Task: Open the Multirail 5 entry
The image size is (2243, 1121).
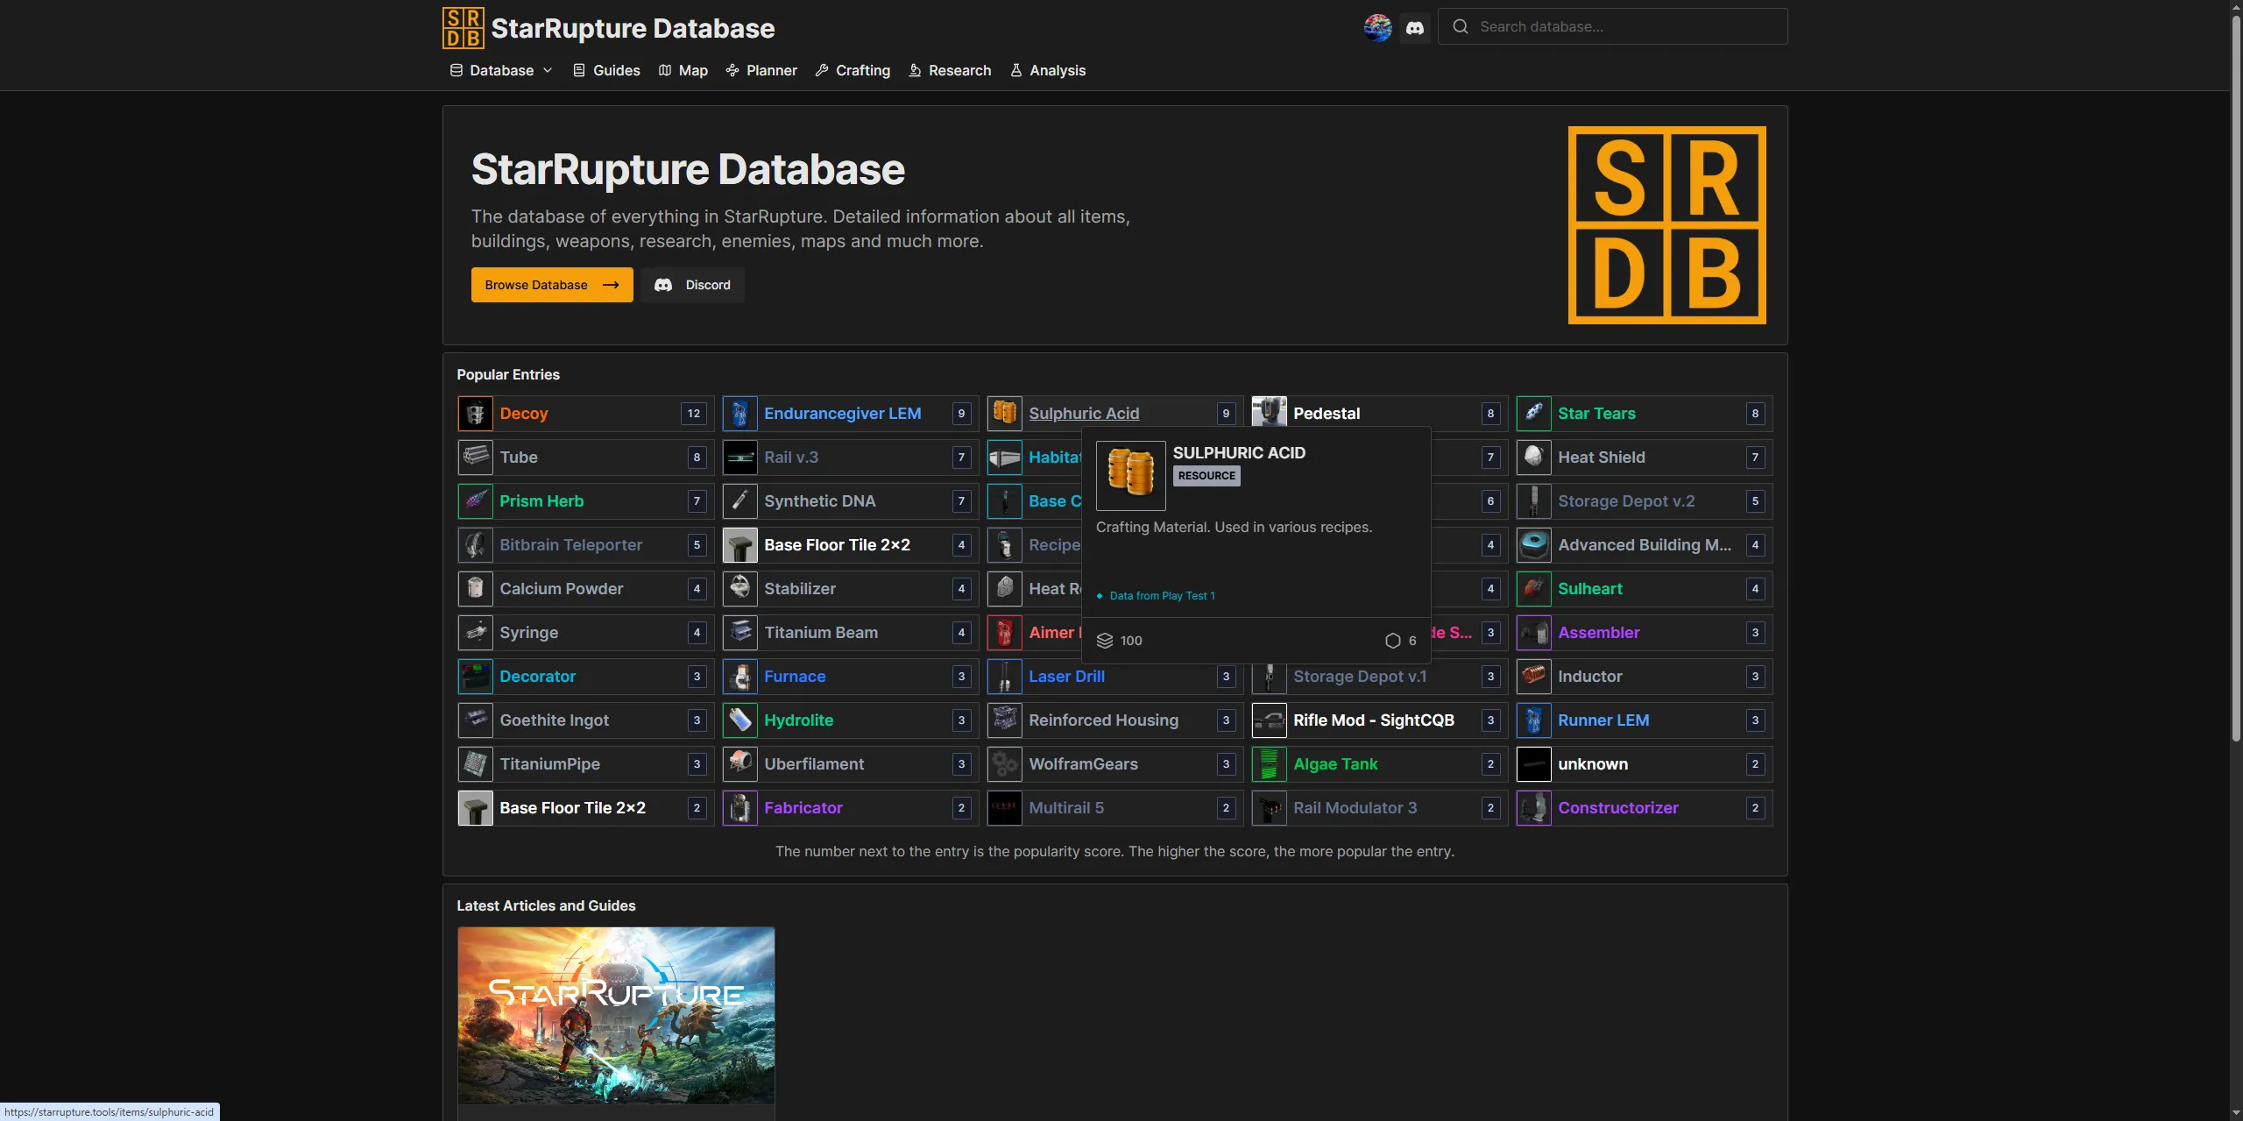Action: pos(1114,808)
